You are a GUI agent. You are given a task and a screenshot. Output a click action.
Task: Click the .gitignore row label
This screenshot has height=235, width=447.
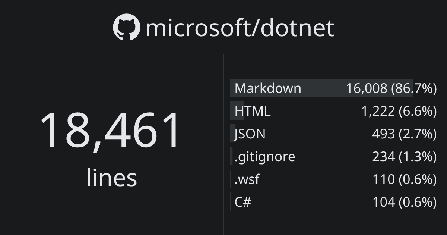[x=265, y=157]
